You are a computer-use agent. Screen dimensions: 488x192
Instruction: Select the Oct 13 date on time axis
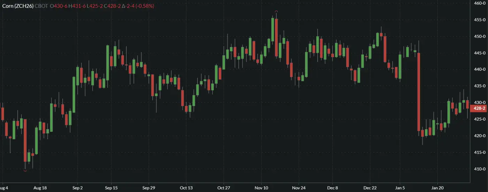pyautogui.click(x=186, y=187)
